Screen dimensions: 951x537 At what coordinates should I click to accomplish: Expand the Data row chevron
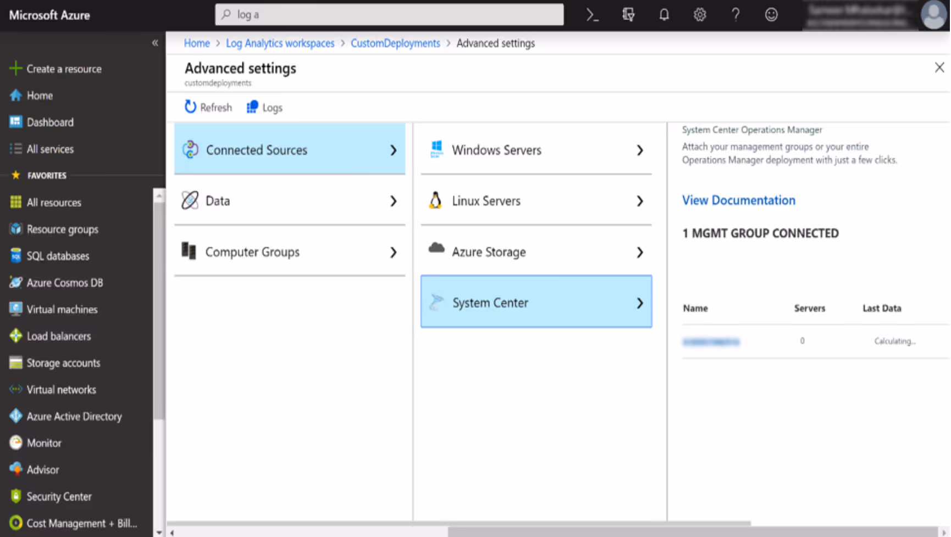[393, 201]
